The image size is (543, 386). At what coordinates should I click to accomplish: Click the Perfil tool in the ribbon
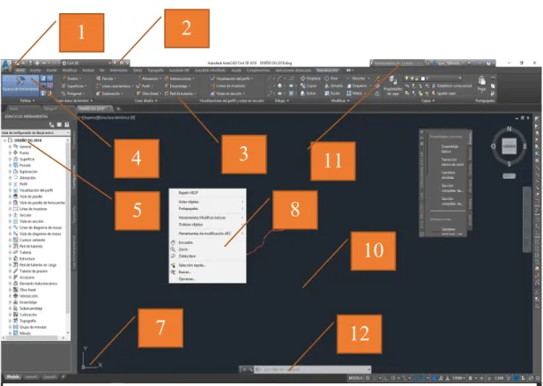point(145,85)
